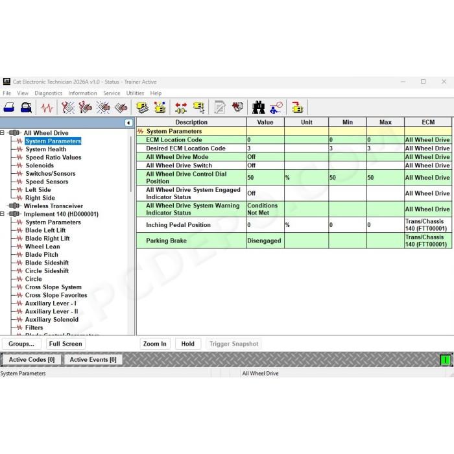454x454 pixels.
Task: Click the greyed notepad pencil toolbar icon
Action: coord(220,108)
